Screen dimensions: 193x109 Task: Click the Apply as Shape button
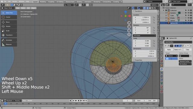coord(178,50)
